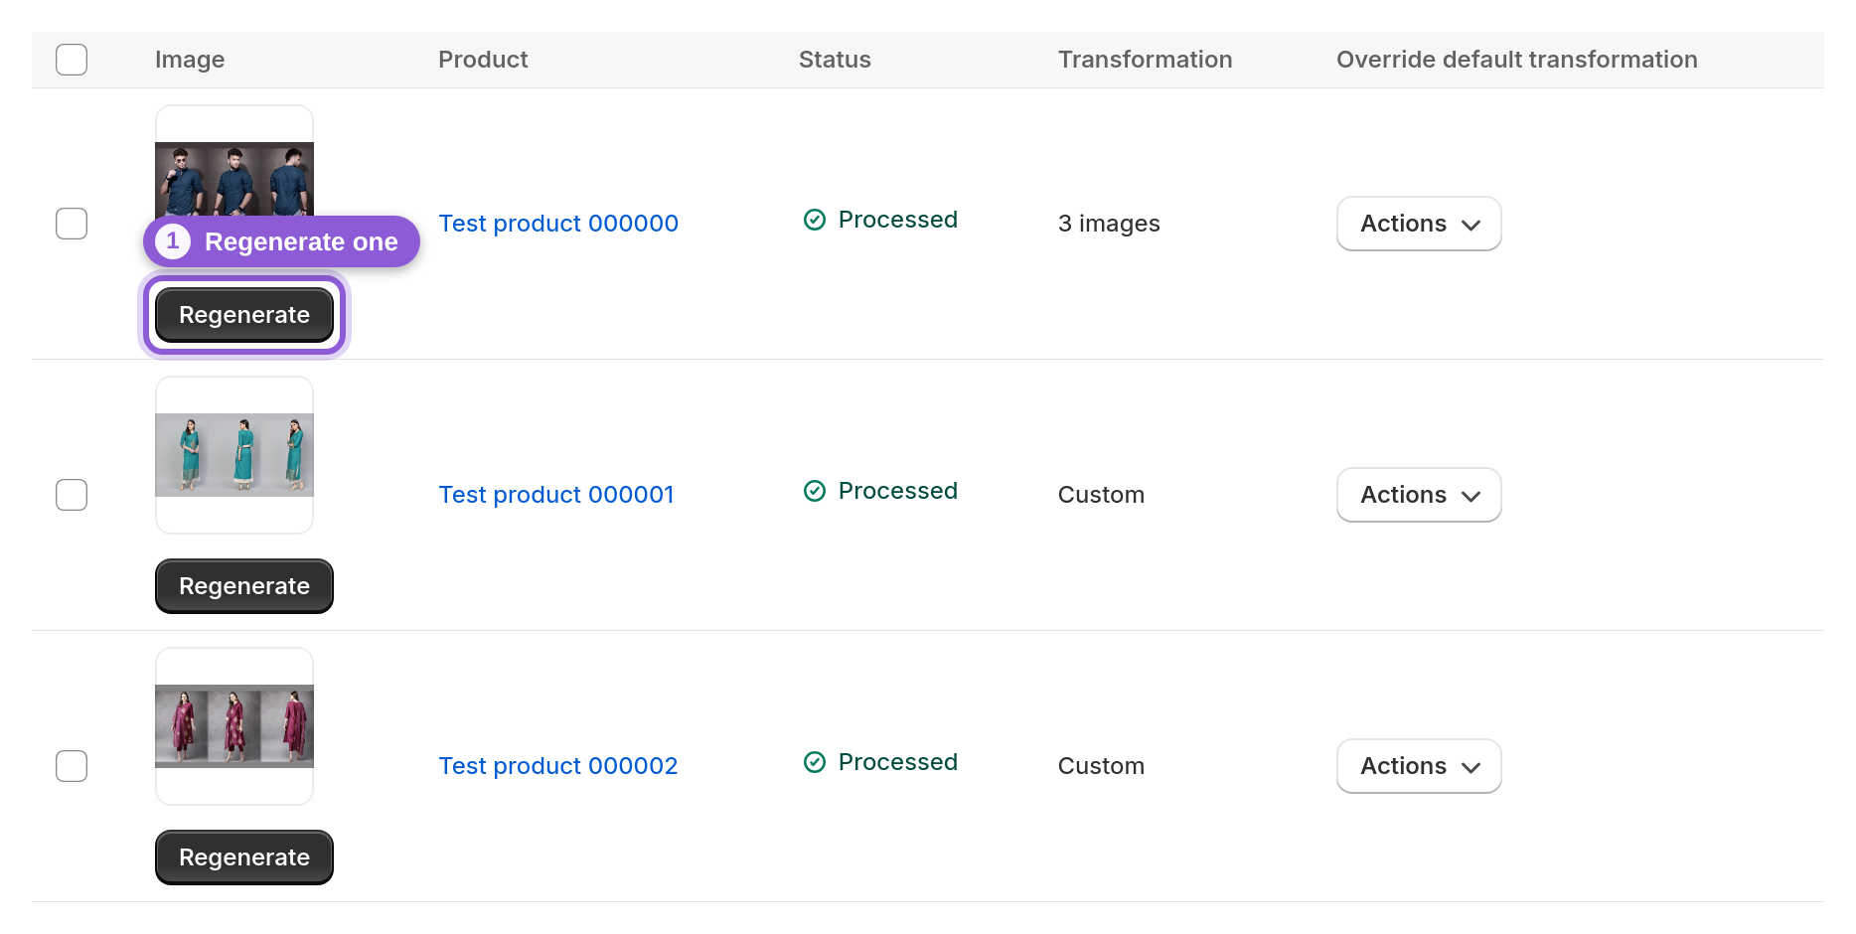Click Processed status text for Test product 000000
1856x934 pixels.
coord(898,220)
